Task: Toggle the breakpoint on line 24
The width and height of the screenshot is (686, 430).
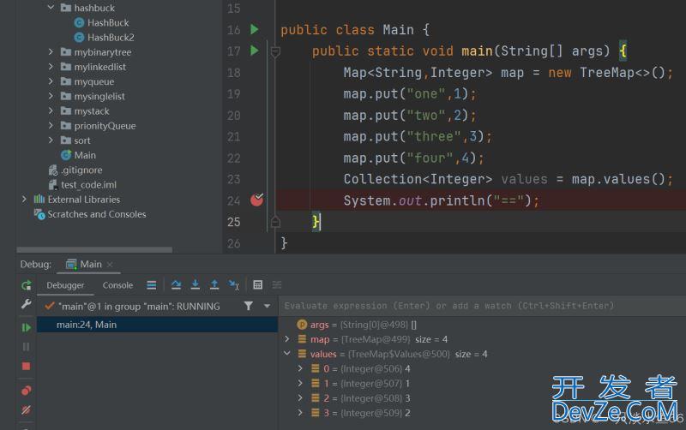Action: pyautogui.click(x=256, y=200)
